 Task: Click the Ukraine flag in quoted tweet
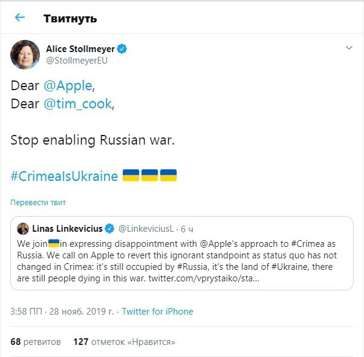(x=54, y=243)
